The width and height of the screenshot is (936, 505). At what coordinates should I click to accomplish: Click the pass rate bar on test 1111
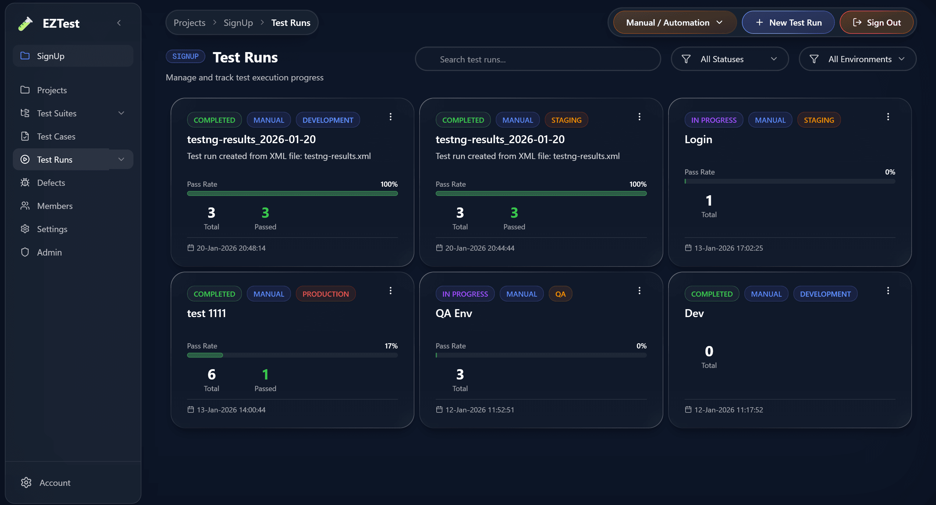[292, 355]
